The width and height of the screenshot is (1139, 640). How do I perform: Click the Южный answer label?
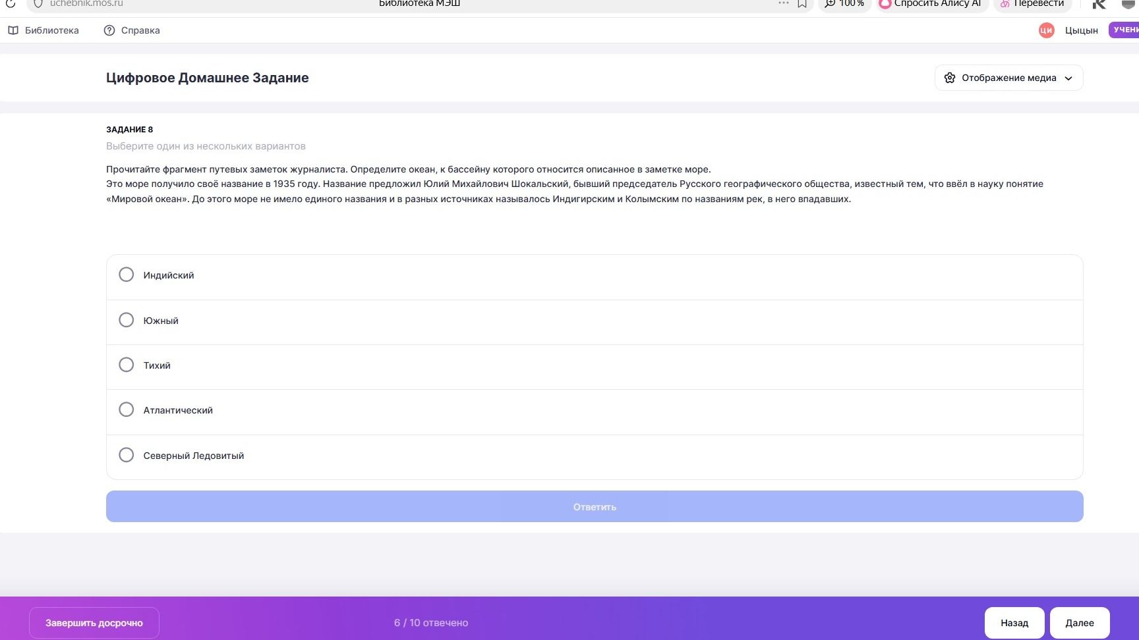click(161, 321)
